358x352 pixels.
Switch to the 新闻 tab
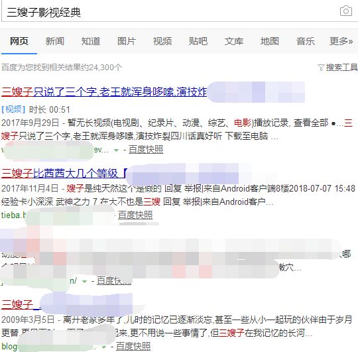(x=55, y=41)
